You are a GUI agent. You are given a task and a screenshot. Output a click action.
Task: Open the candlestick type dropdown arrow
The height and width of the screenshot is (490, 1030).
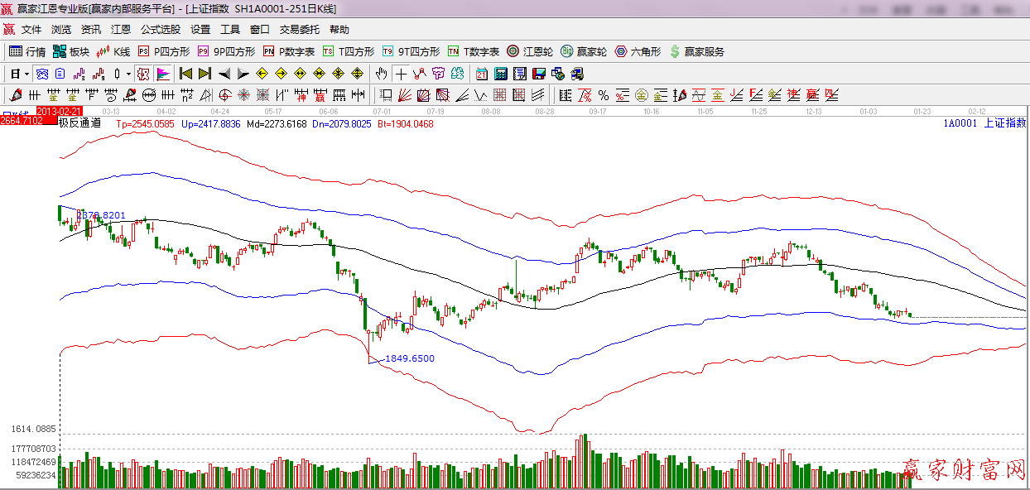pyautogui.click(x=128, y=74)
